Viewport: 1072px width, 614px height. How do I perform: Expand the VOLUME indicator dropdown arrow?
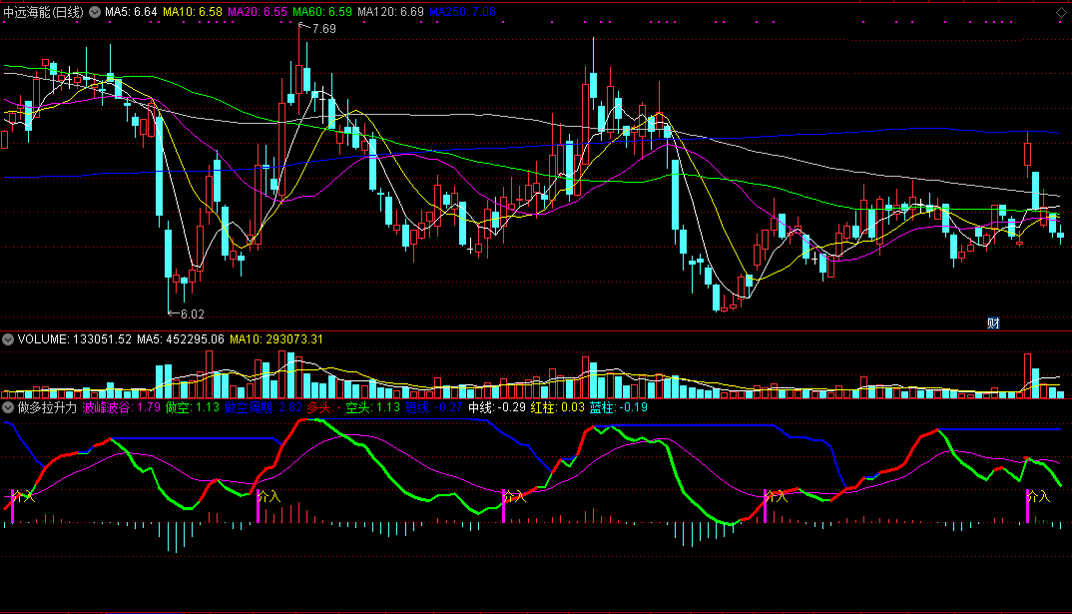tap(8, 339)
